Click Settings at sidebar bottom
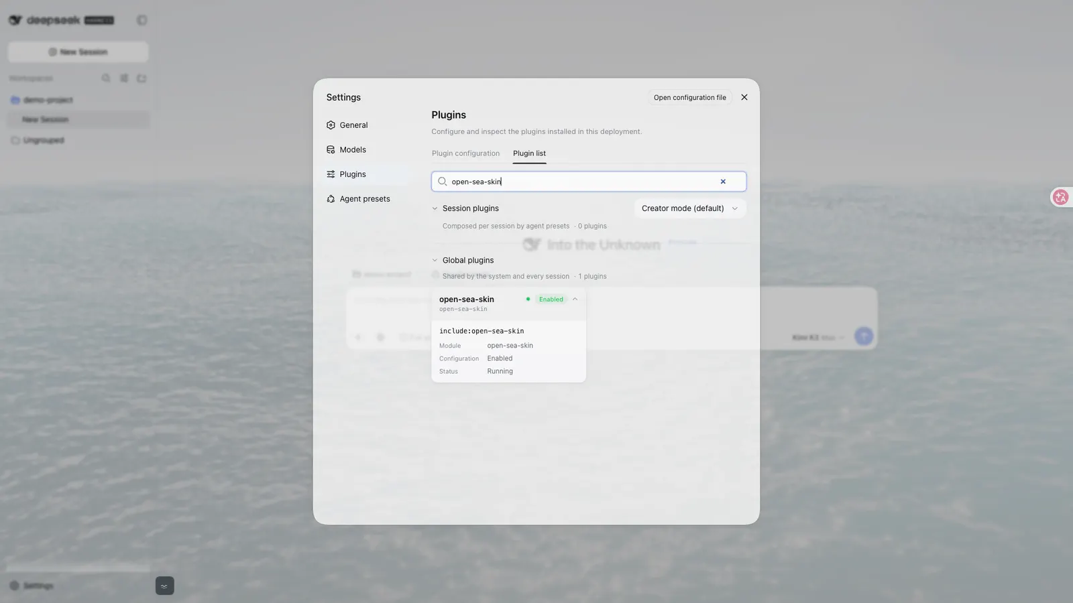The height and width of the screenshot is (603, 1073). coord(32,586)
